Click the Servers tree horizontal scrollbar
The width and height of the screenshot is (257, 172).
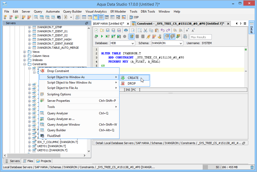[x=34, y=155]
